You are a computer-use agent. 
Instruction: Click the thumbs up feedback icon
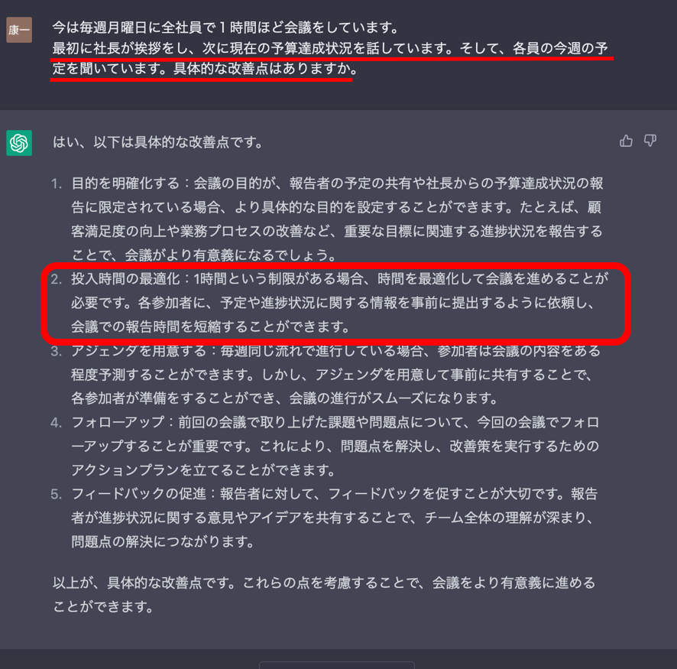coord(626,141)
